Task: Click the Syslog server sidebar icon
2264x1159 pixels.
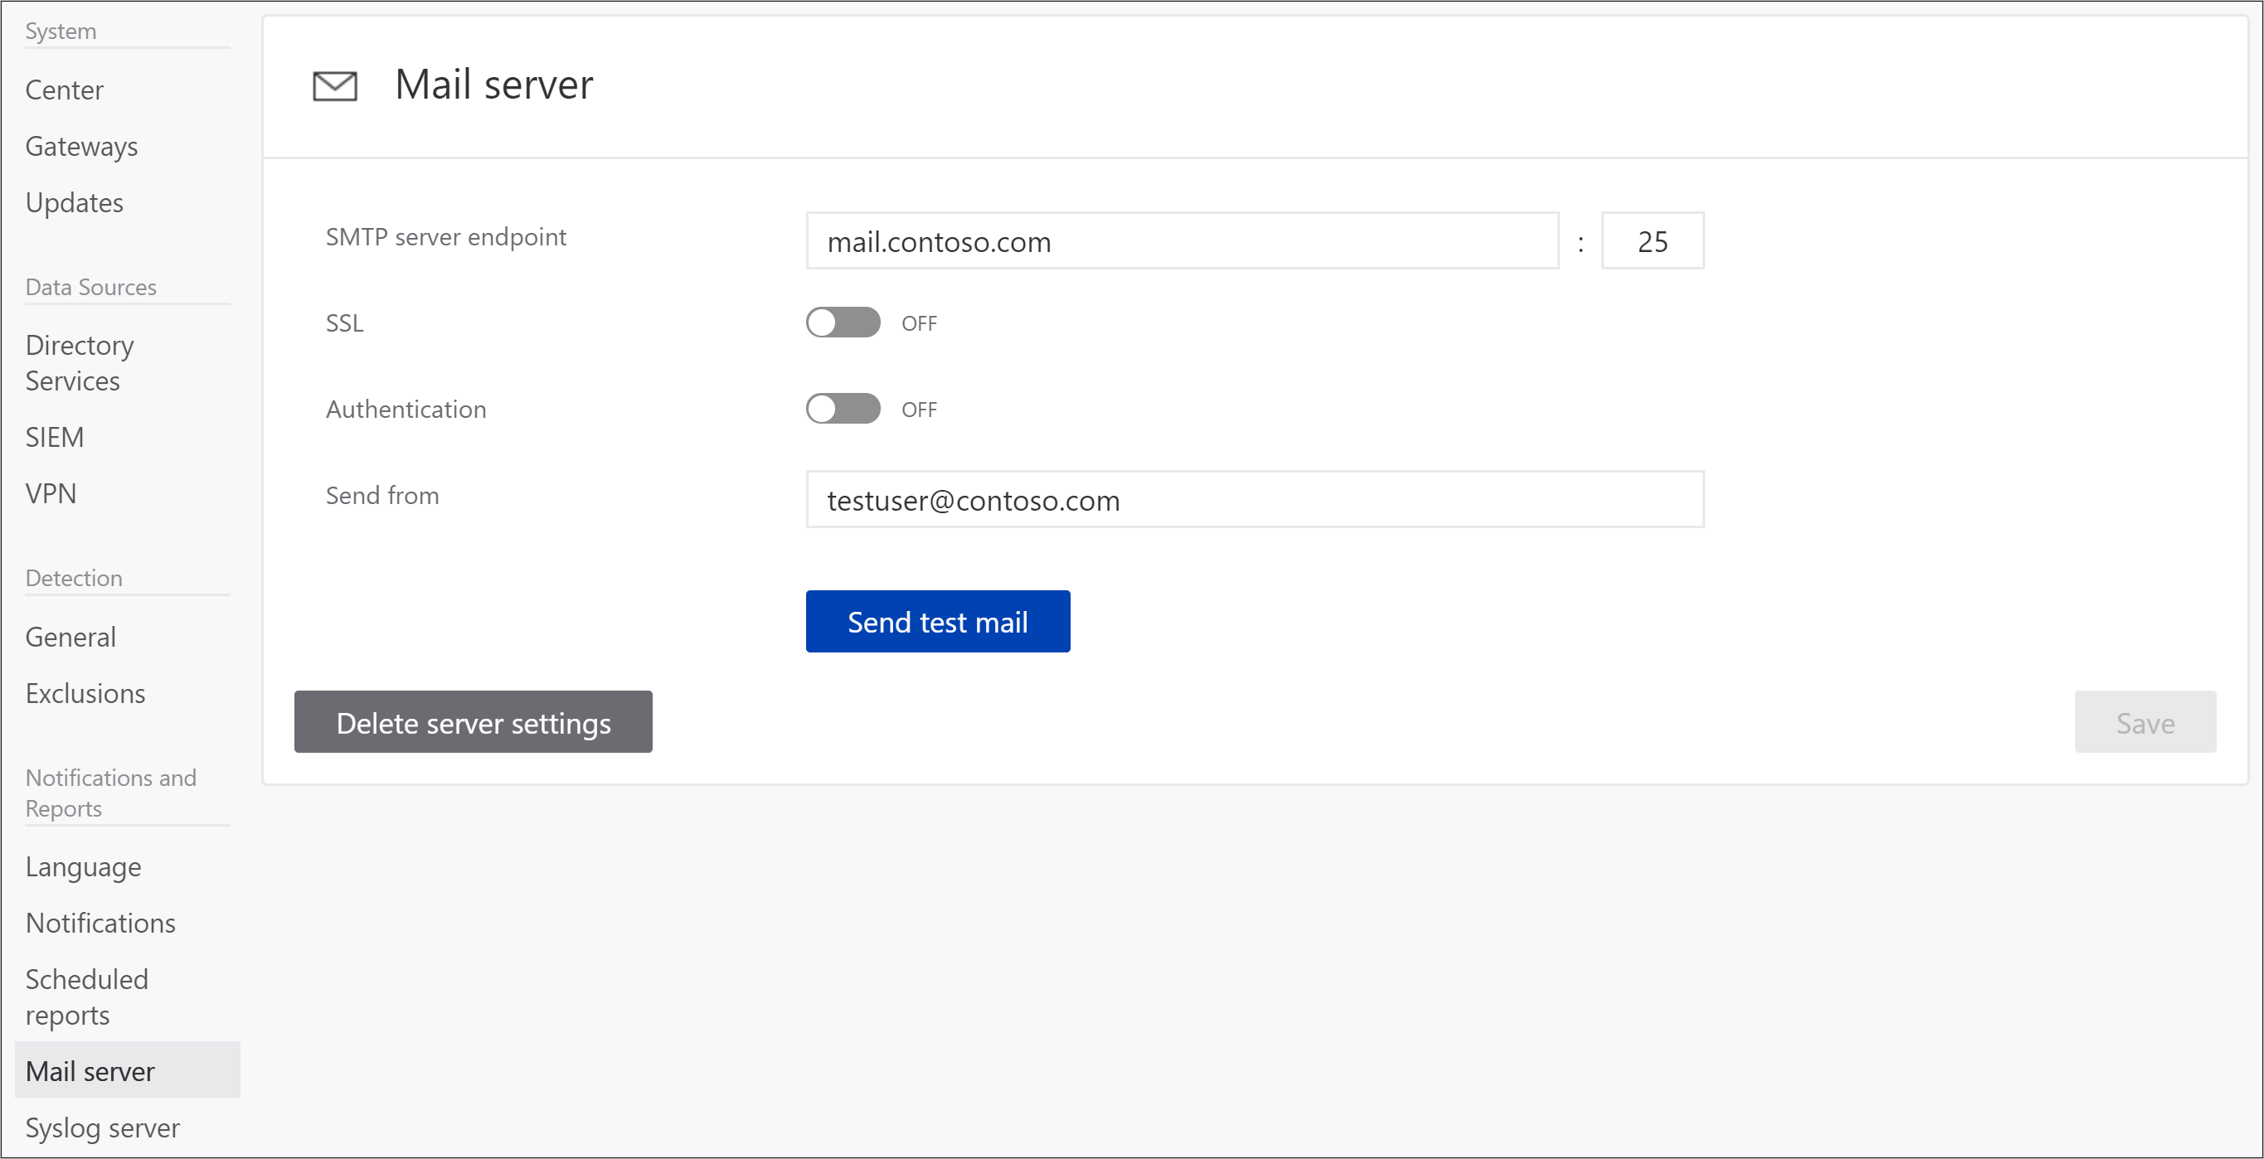Action: point(104,1127)
